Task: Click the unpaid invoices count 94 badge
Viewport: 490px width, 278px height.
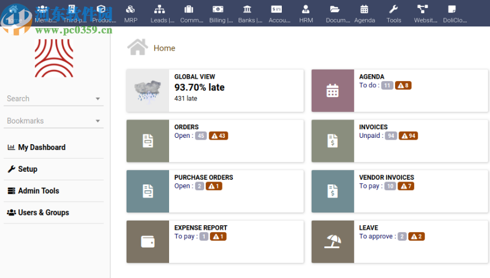Action: pos(391,136)
